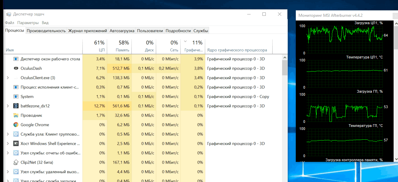The height and width of the screenshot is (182, 398).
Task: Switch to the Службы tab
Action: (201, 31)
